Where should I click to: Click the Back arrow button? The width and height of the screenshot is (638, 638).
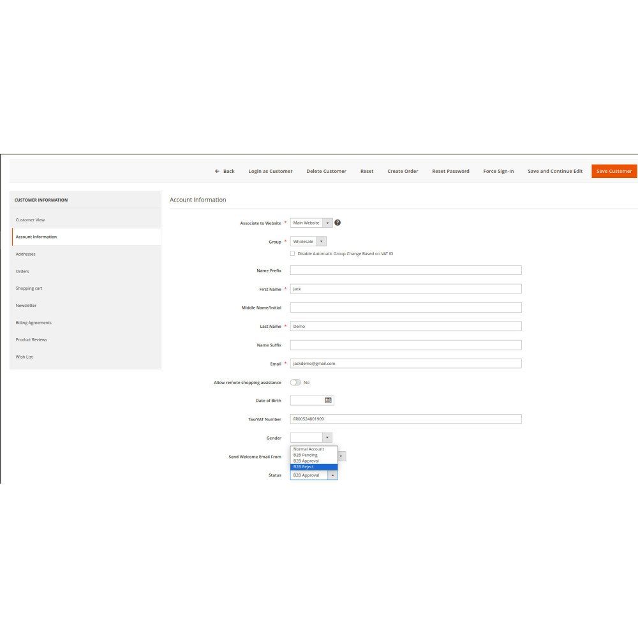pyautogui.click(x=225, y=171)
